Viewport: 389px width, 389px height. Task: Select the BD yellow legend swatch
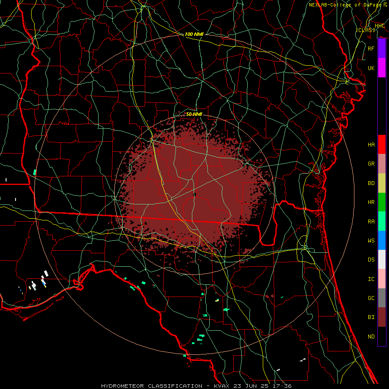382,183
